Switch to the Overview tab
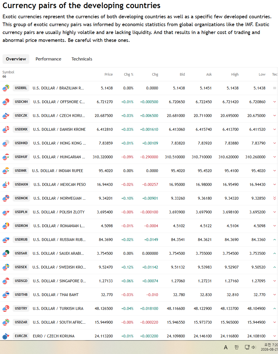Viewport: 278px width, 354px height. pyautogui.click(x=16, y=59)
